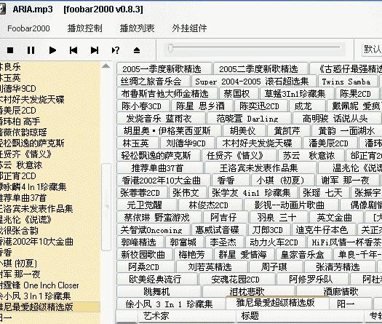The width and height of the screenshot is (382, 324).
Task: Start playback with the play button
Action: 52,50
